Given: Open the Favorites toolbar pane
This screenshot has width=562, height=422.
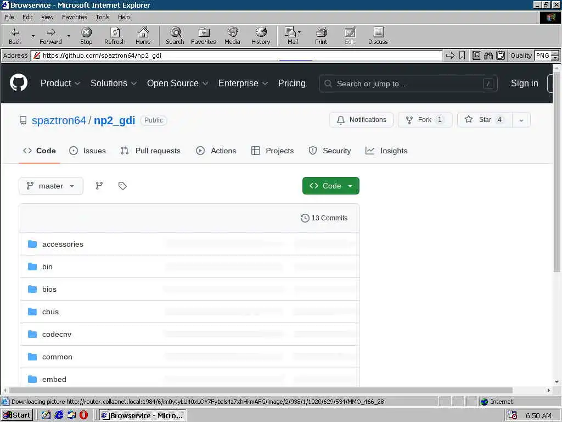Looking at the screenshot, I should click(x=204, y=36).
